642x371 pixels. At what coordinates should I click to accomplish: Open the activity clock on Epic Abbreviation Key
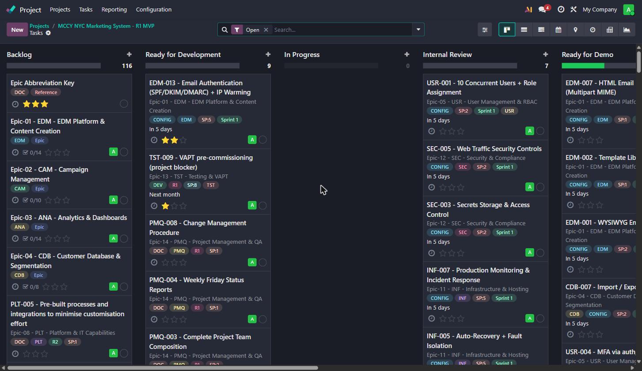pos(15,104)
